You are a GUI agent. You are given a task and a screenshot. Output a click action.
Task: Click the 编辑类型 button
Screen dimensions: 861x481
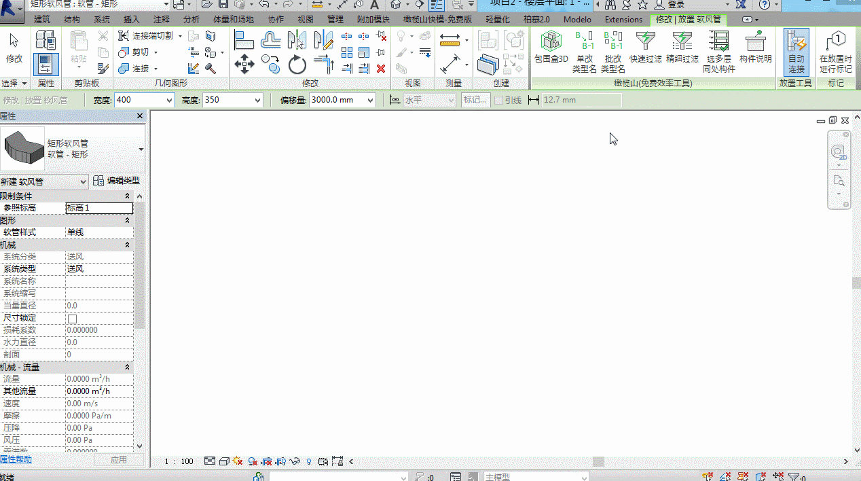116,181
